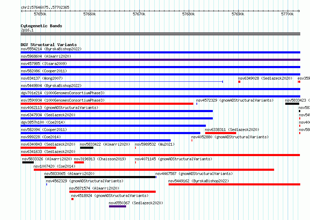This screenshot has height=220, width=310.
Task: Click the dgv701e214 (1000GenomesConsortiumPhase3) label
Action: (63, 93)
